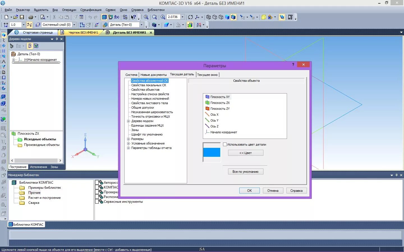Switch to the Система tab

point(131,75)
